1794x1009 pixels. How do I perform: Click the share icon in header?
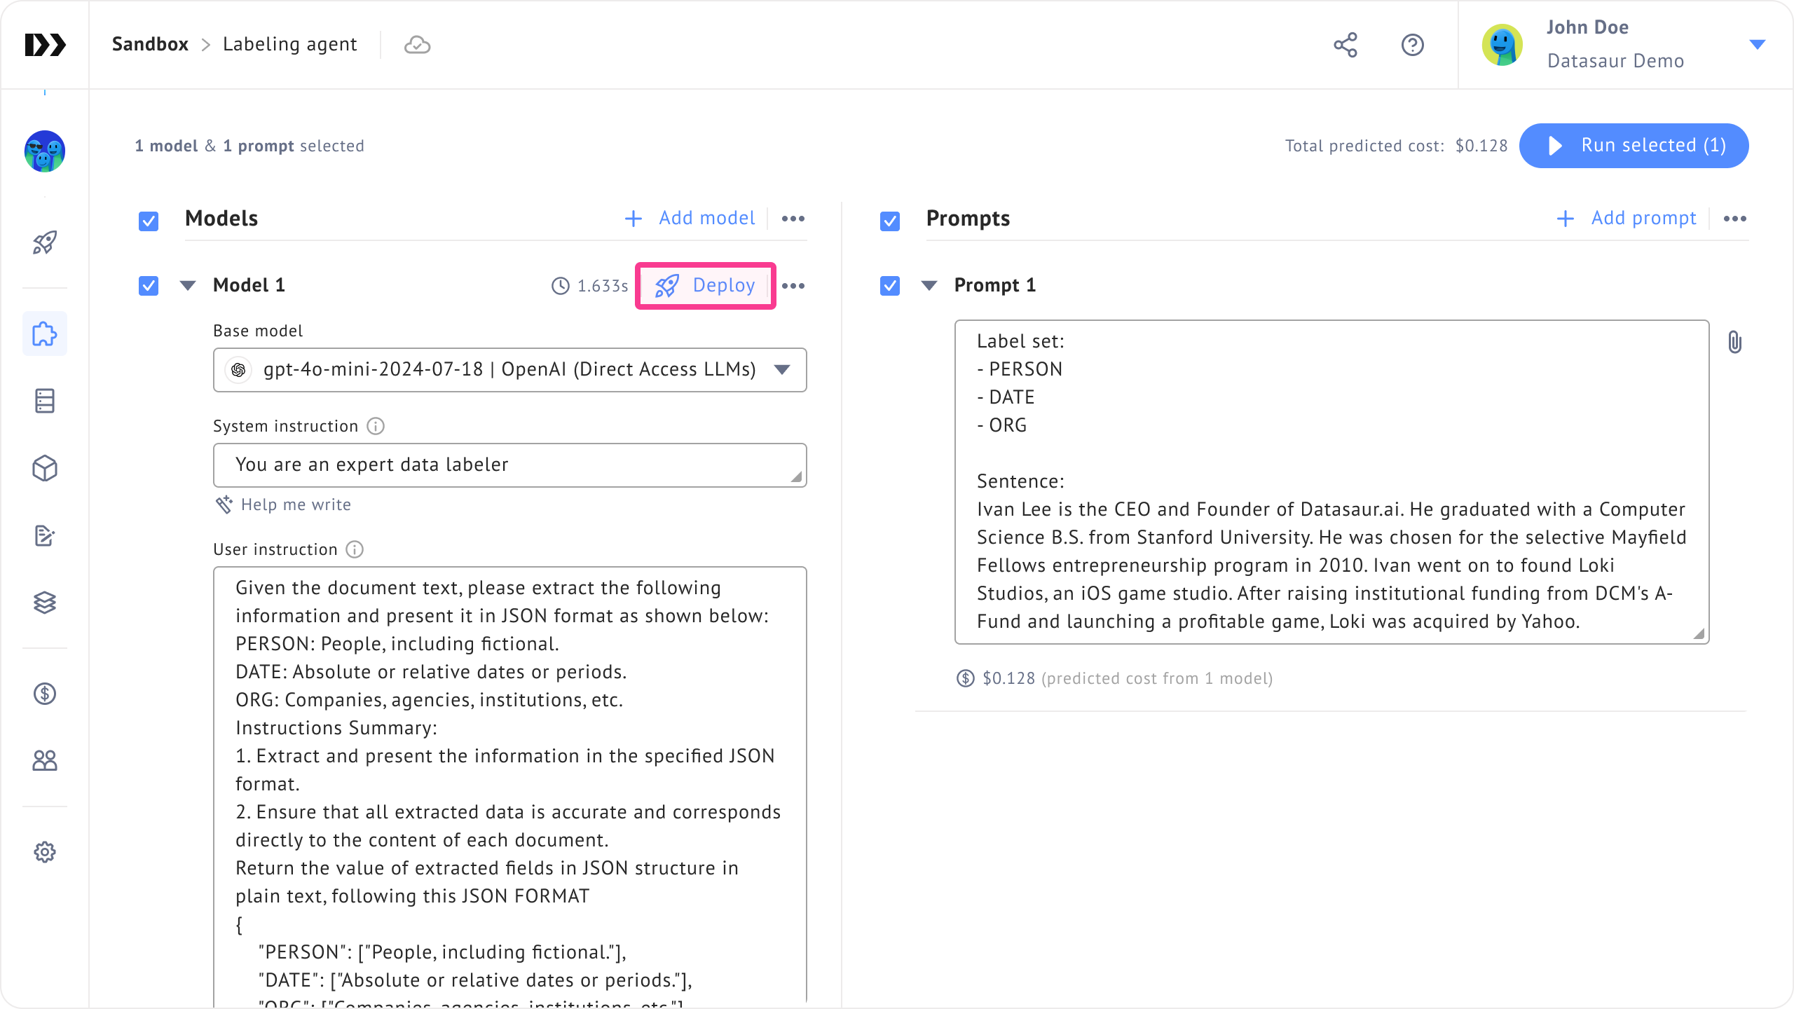point(1345,45)
